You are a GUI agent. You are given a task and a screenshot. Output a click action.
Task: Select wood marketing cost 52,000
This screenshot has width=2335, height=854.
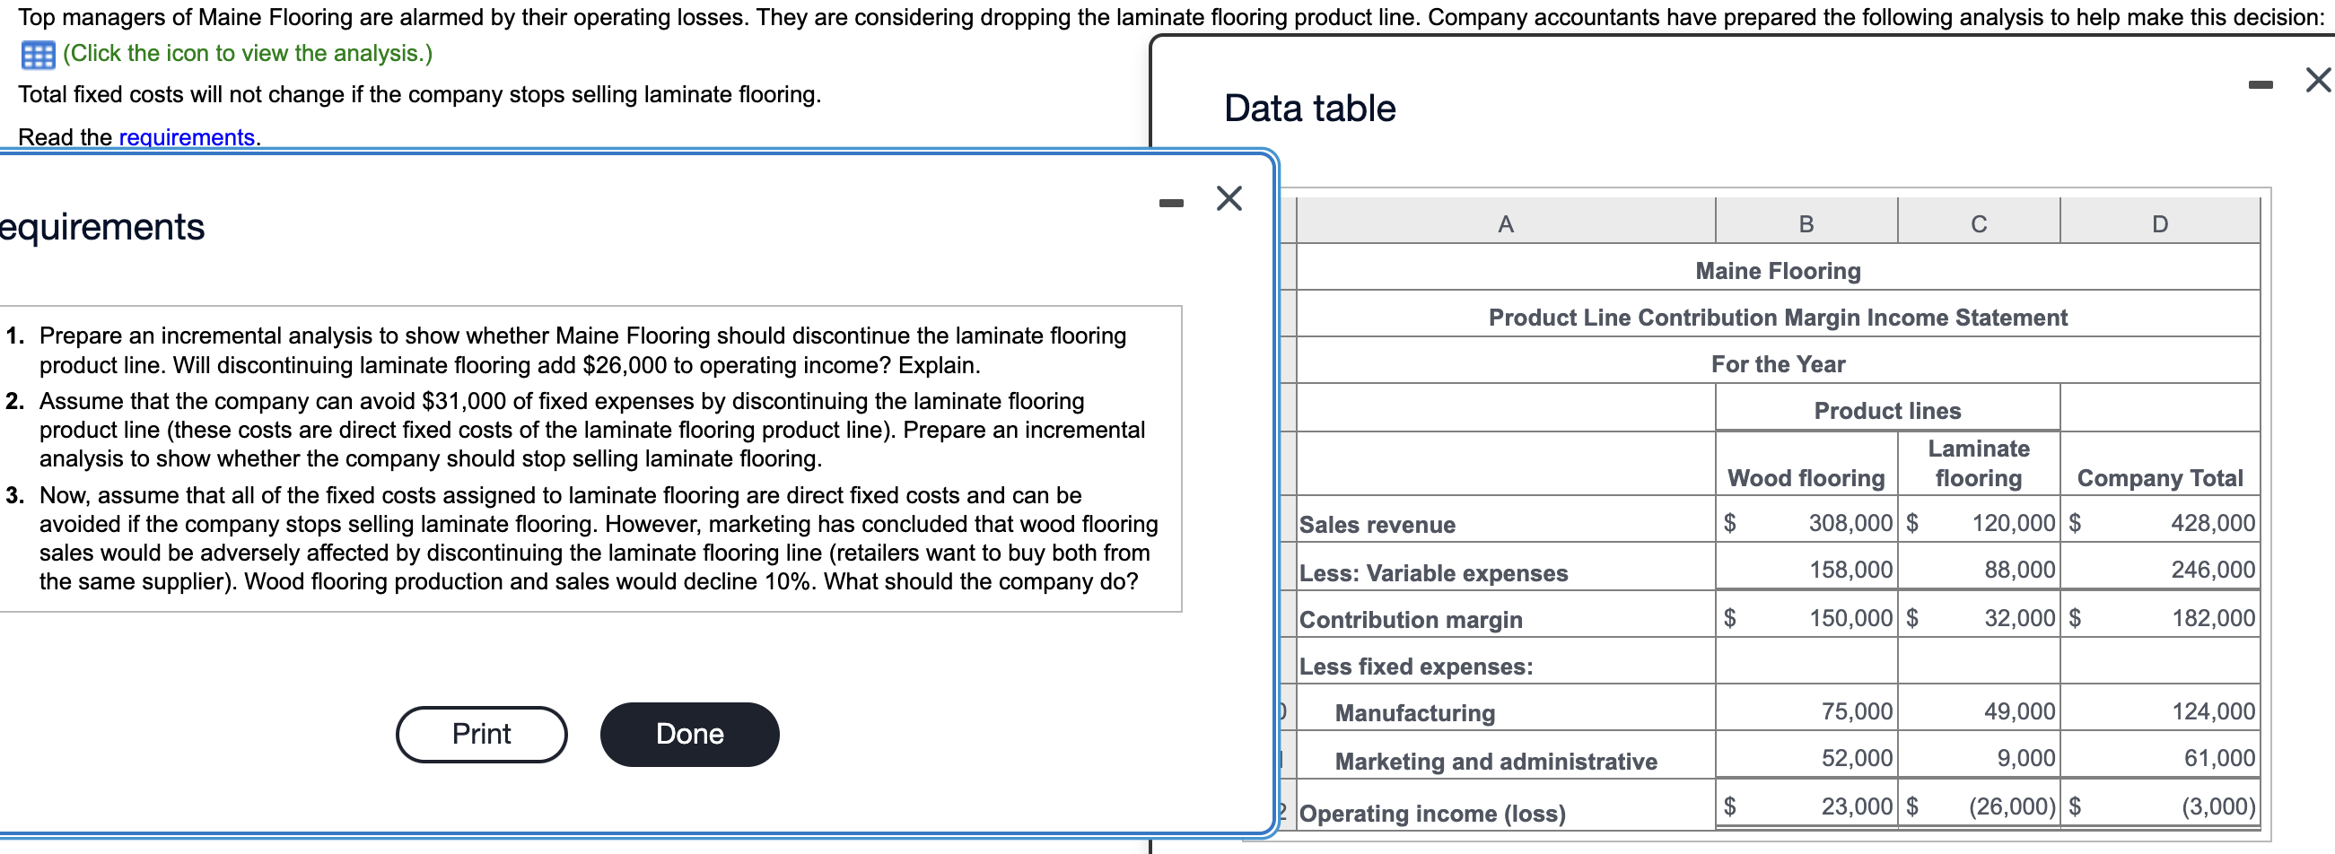1857,757
